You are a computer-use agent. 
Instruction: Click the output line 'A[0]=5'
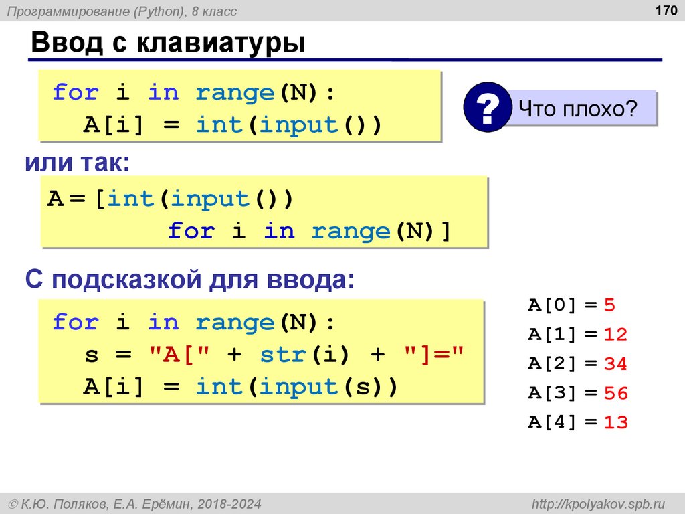point(571,305)
